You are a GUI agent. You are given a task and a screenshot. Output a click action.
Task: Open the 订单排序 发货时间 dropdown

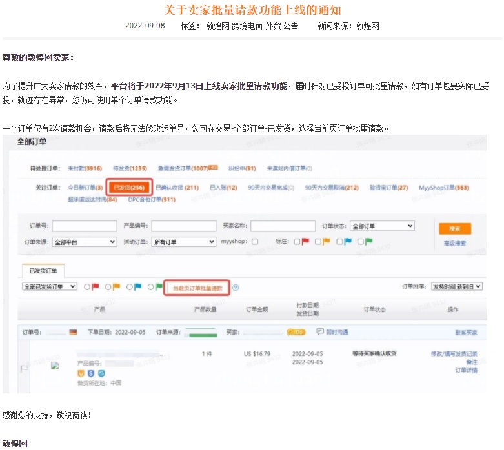[x=456, y=286]
